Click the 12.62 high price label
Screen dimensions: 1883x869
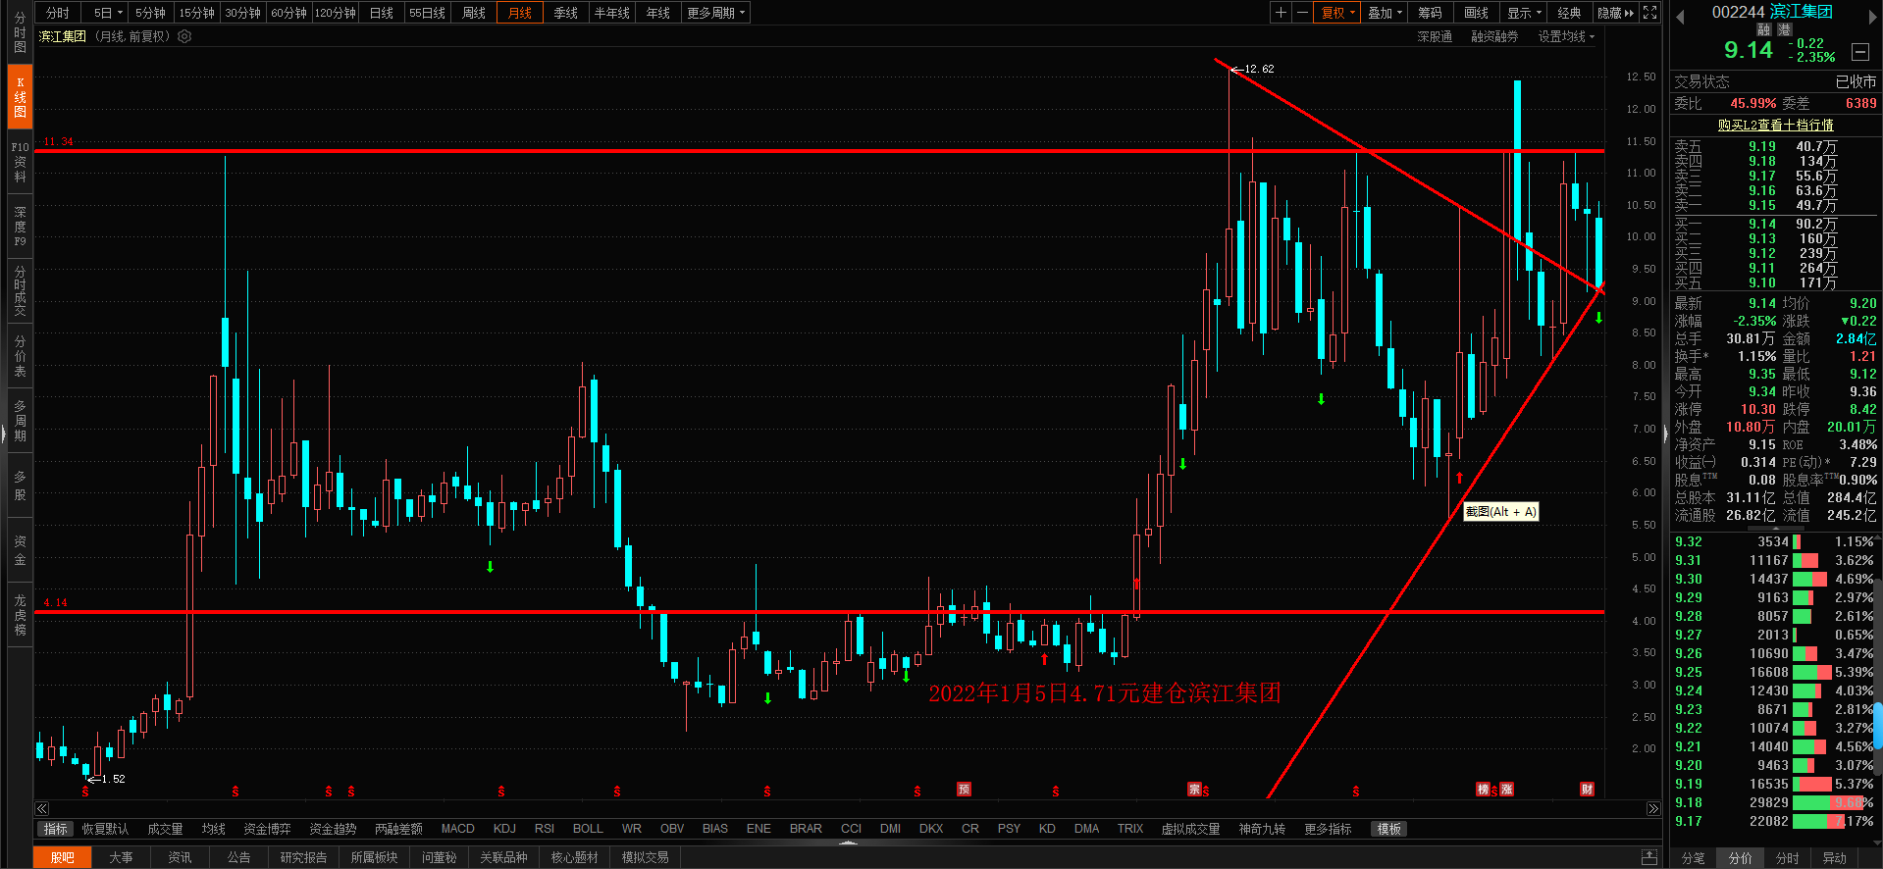[1259, 69]
